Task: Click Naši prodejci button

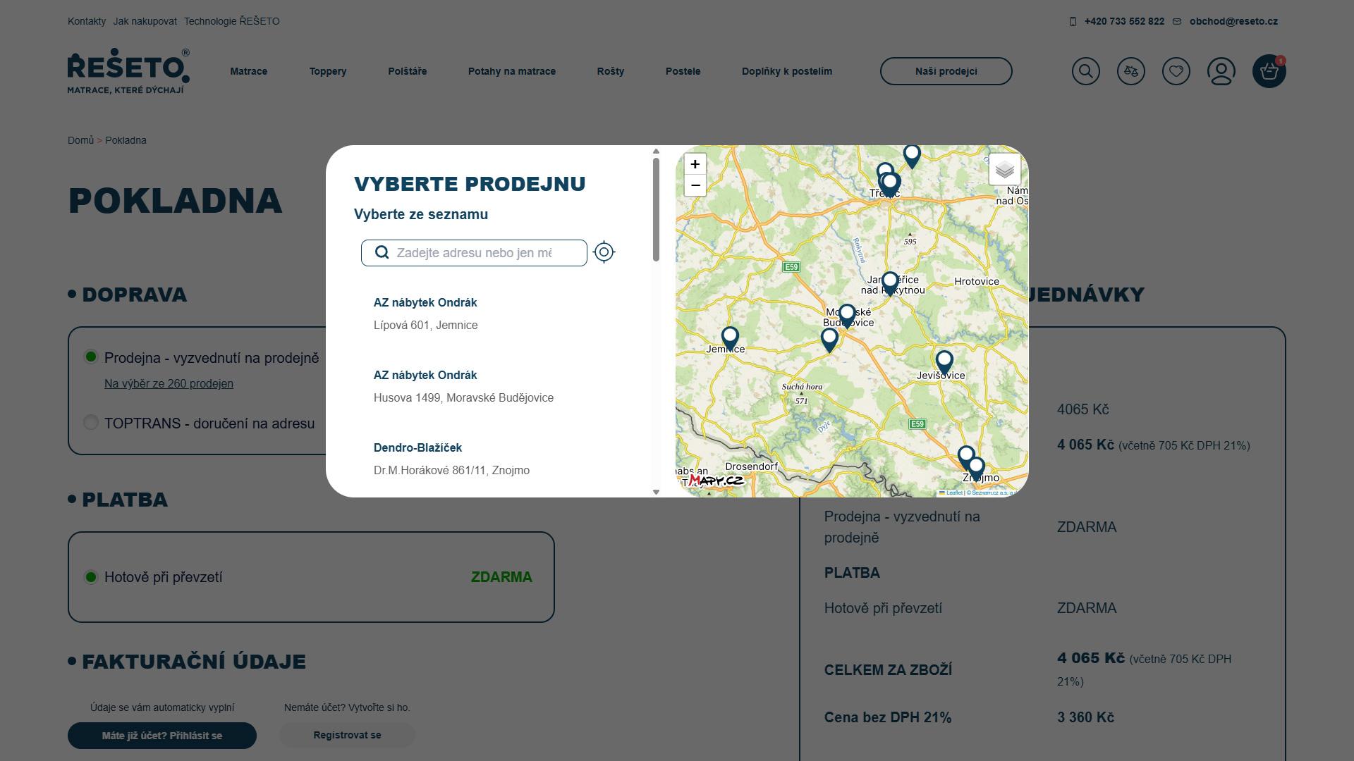Action: click(946, 71)
